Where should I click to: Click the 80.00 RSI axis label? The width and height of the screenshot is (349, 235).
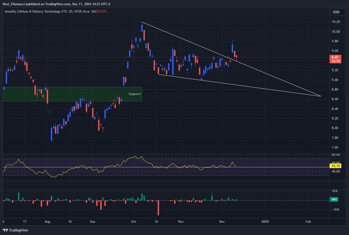click(336, 154)
